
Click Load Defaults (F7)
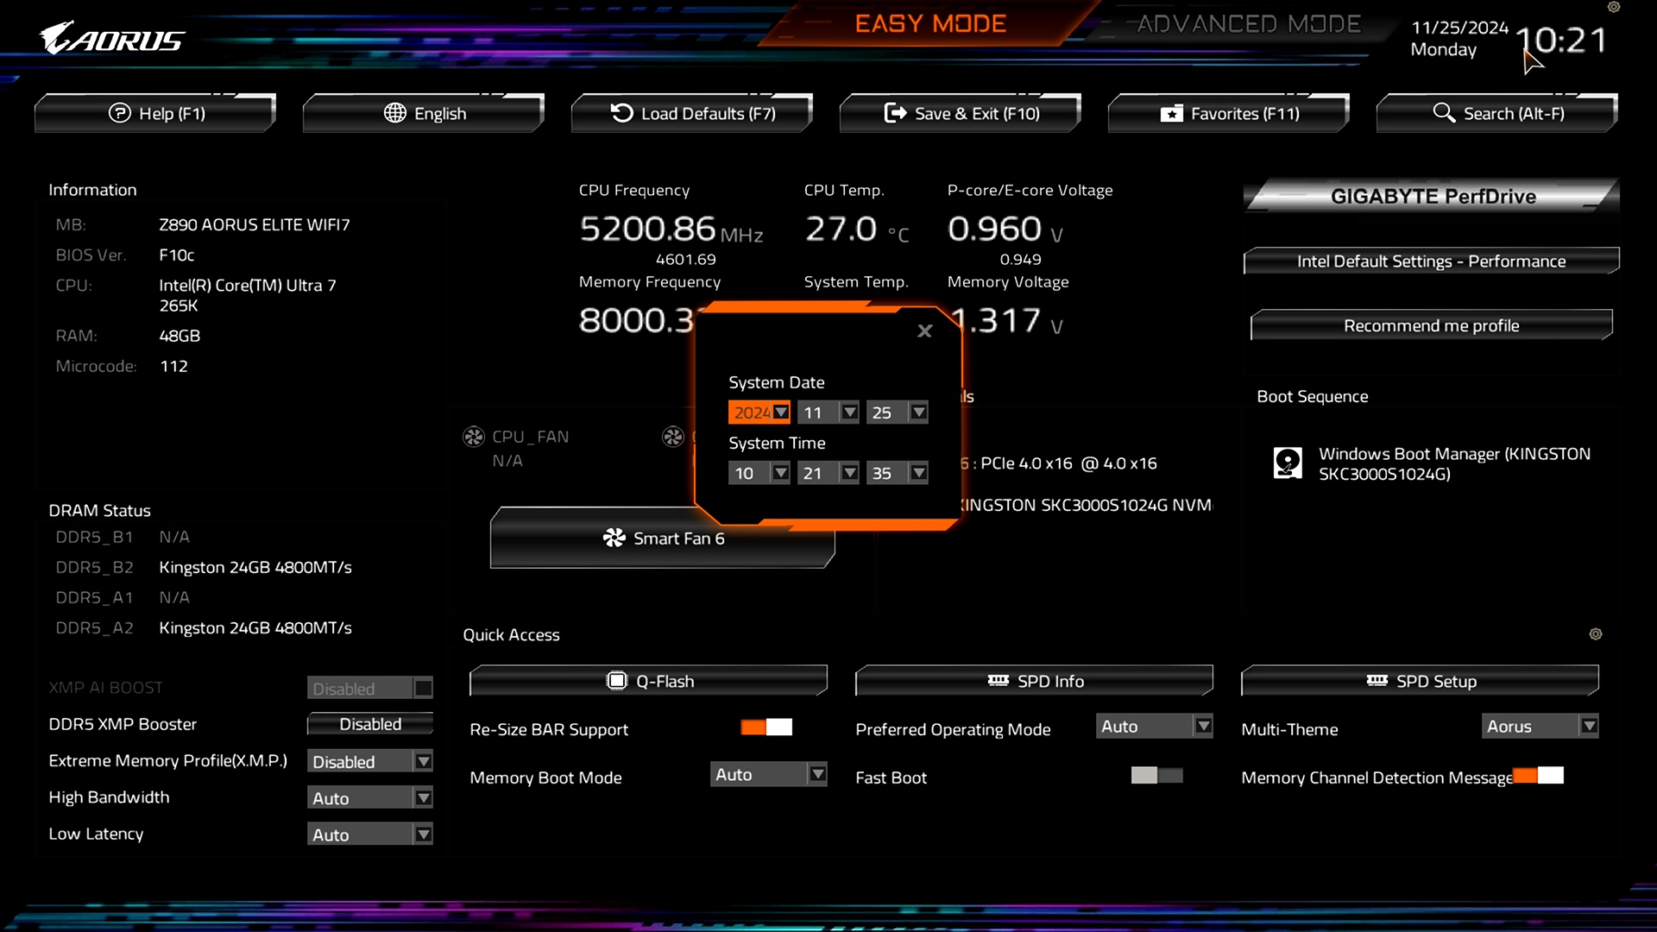[691, 113]
